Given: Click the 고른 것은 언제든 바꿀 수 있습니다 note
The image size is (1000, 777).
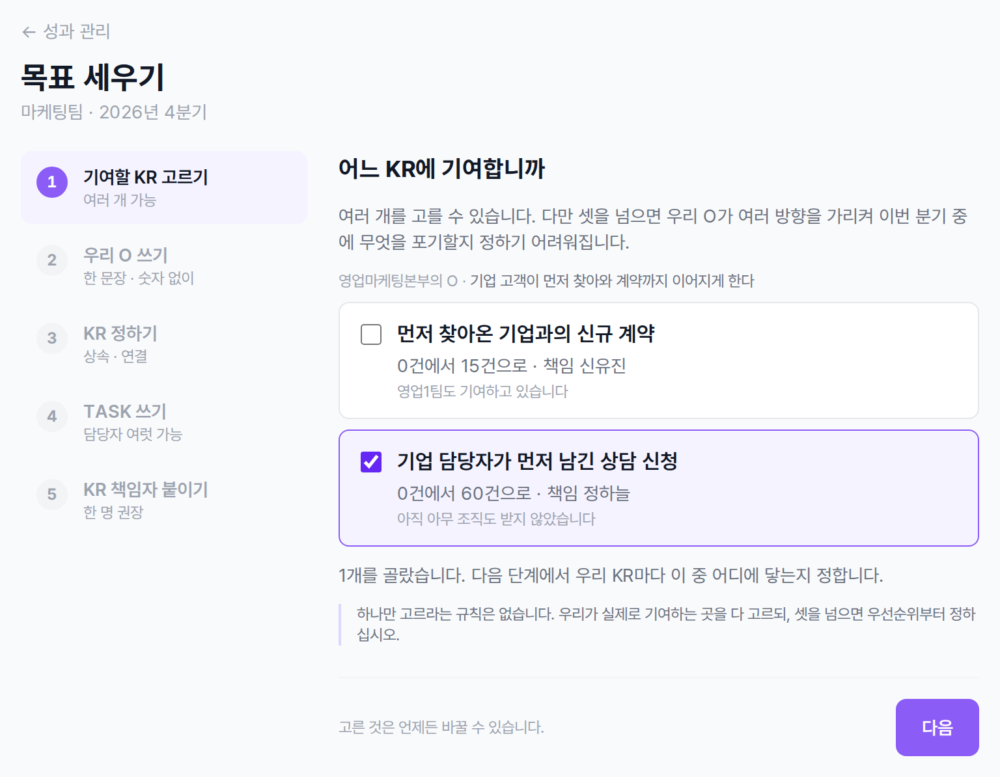Looking at the screenshot, I should point(441,728).
